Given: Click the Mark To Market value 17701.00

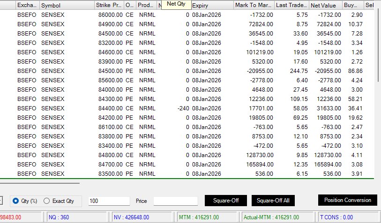Looking at the screenshot, I should (x=261, y=108).
